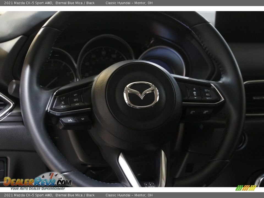Click footer text "Eternal Blue Mica / Black"

[x=75, y=195]
